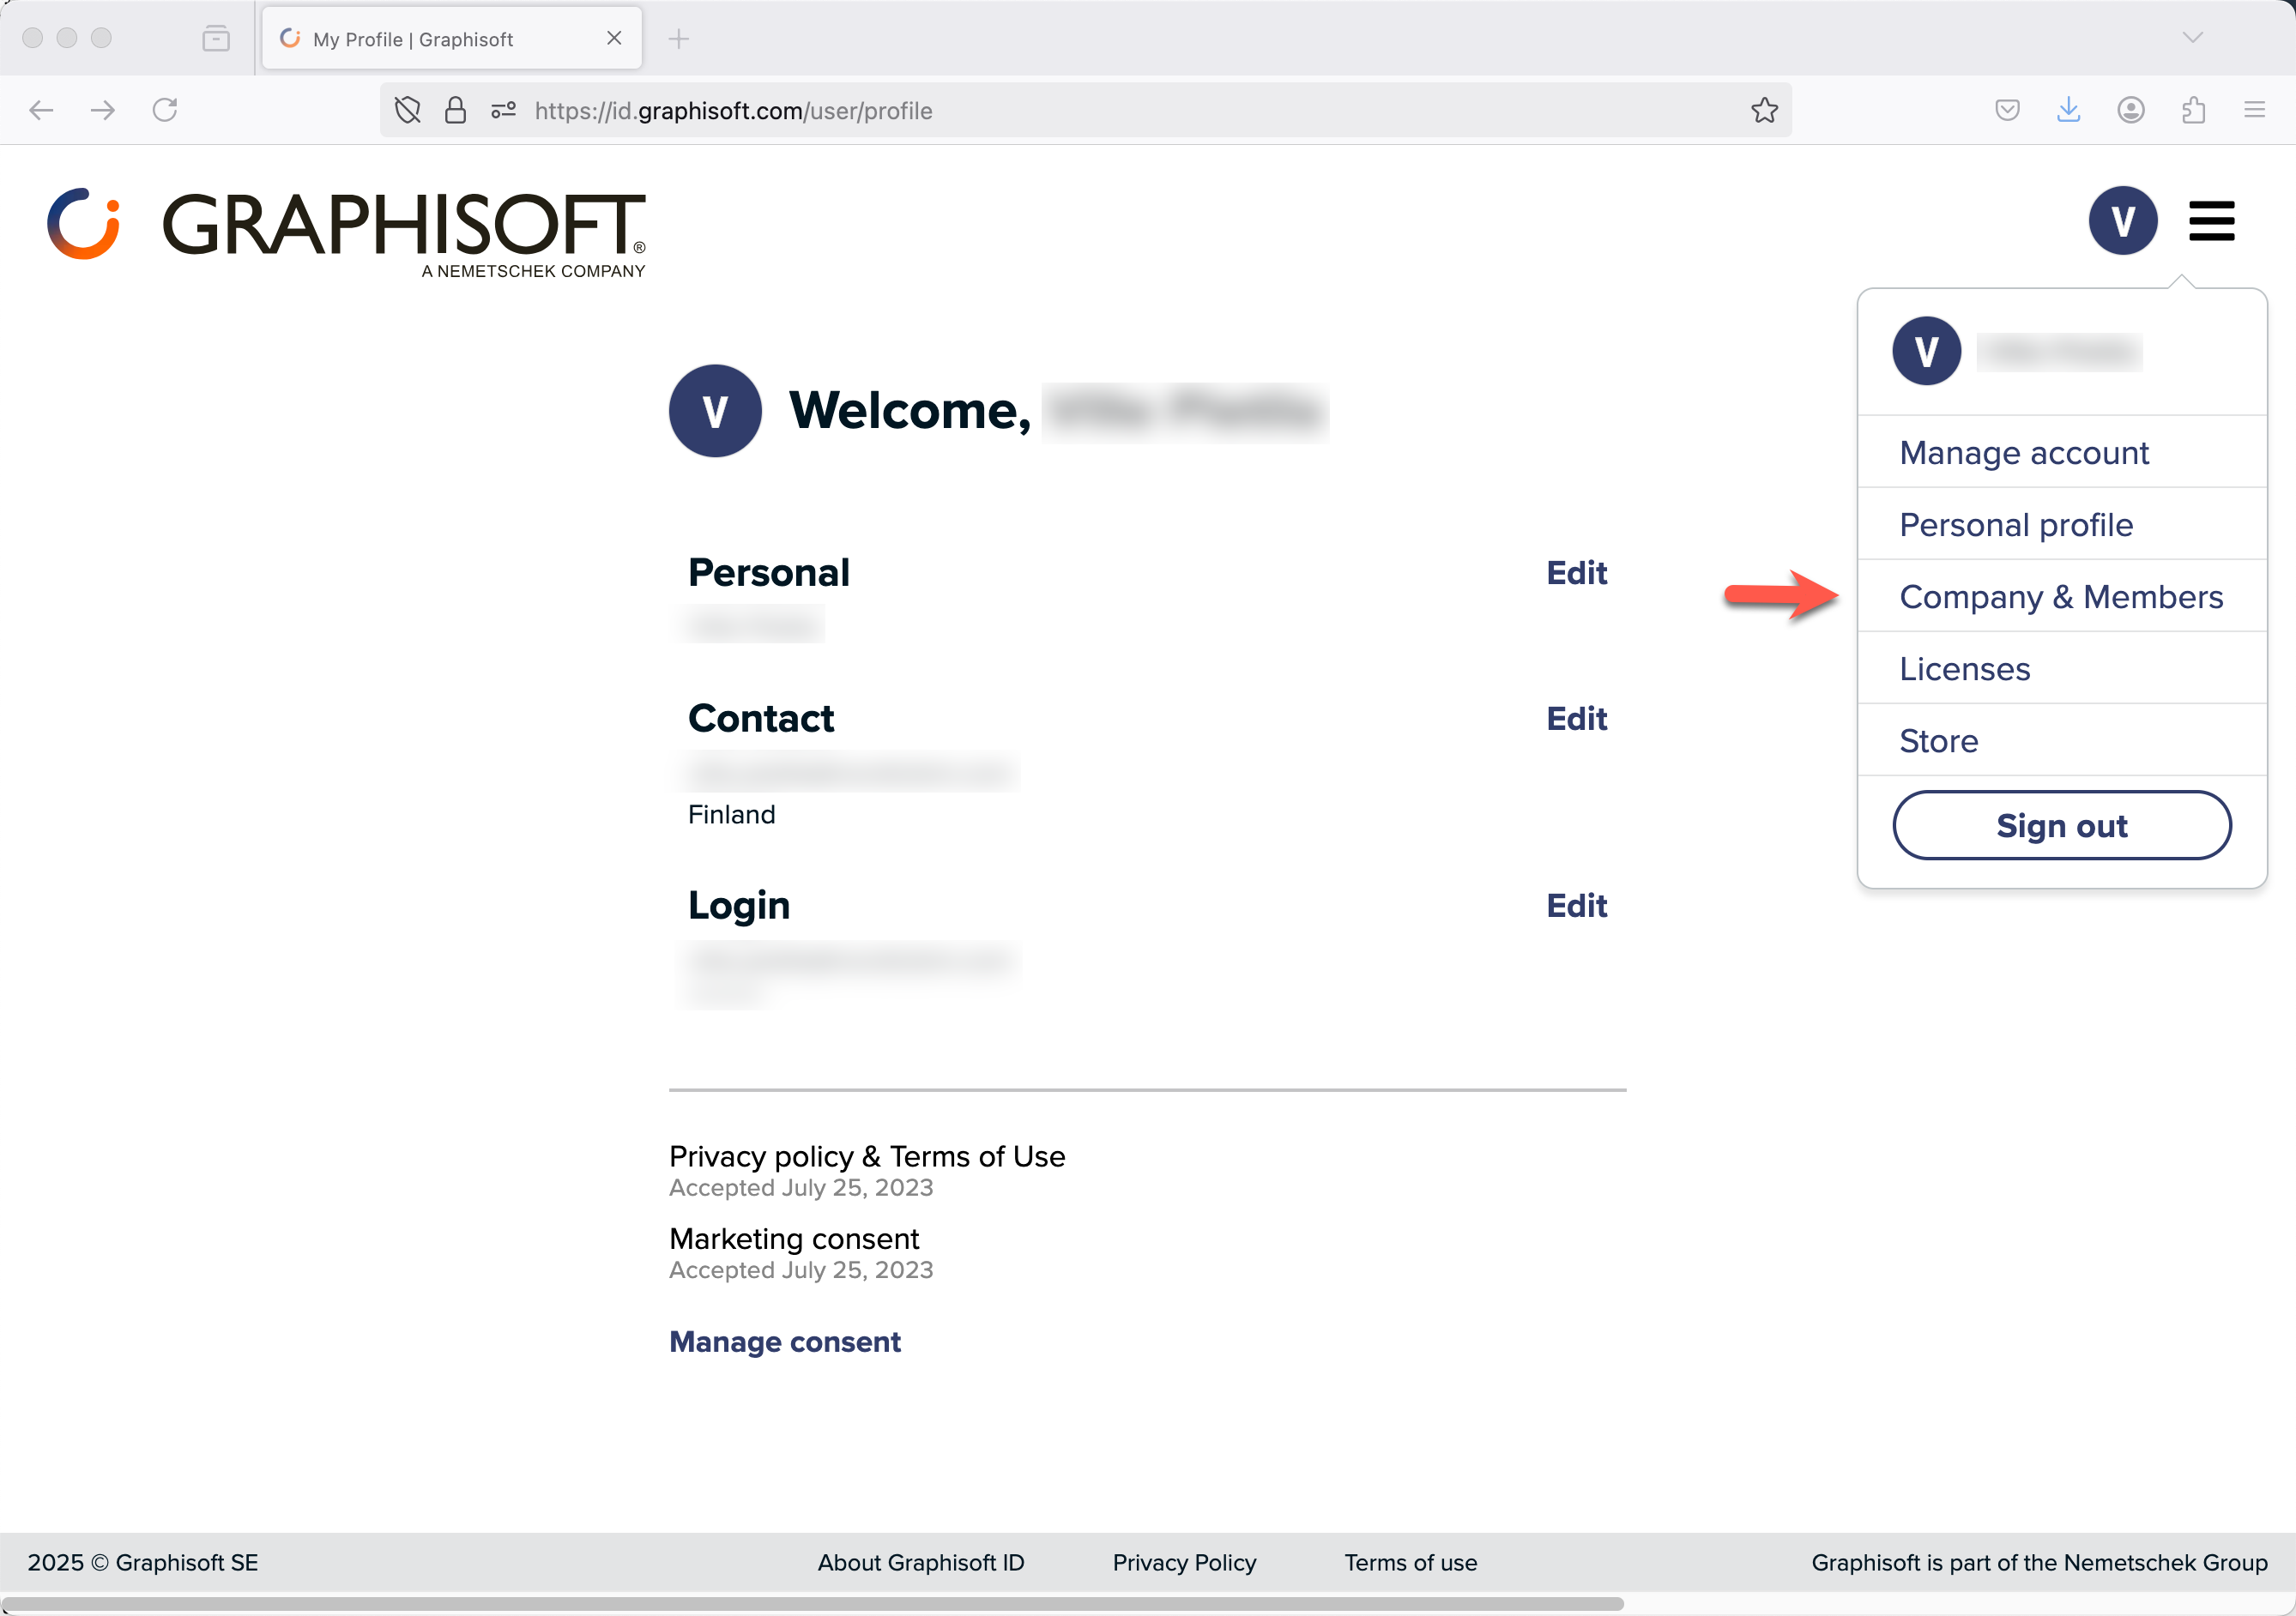Click the 'Marketing consent' text
The width and height of the screenshot is (2296, 1616).
coord(794,1239)
